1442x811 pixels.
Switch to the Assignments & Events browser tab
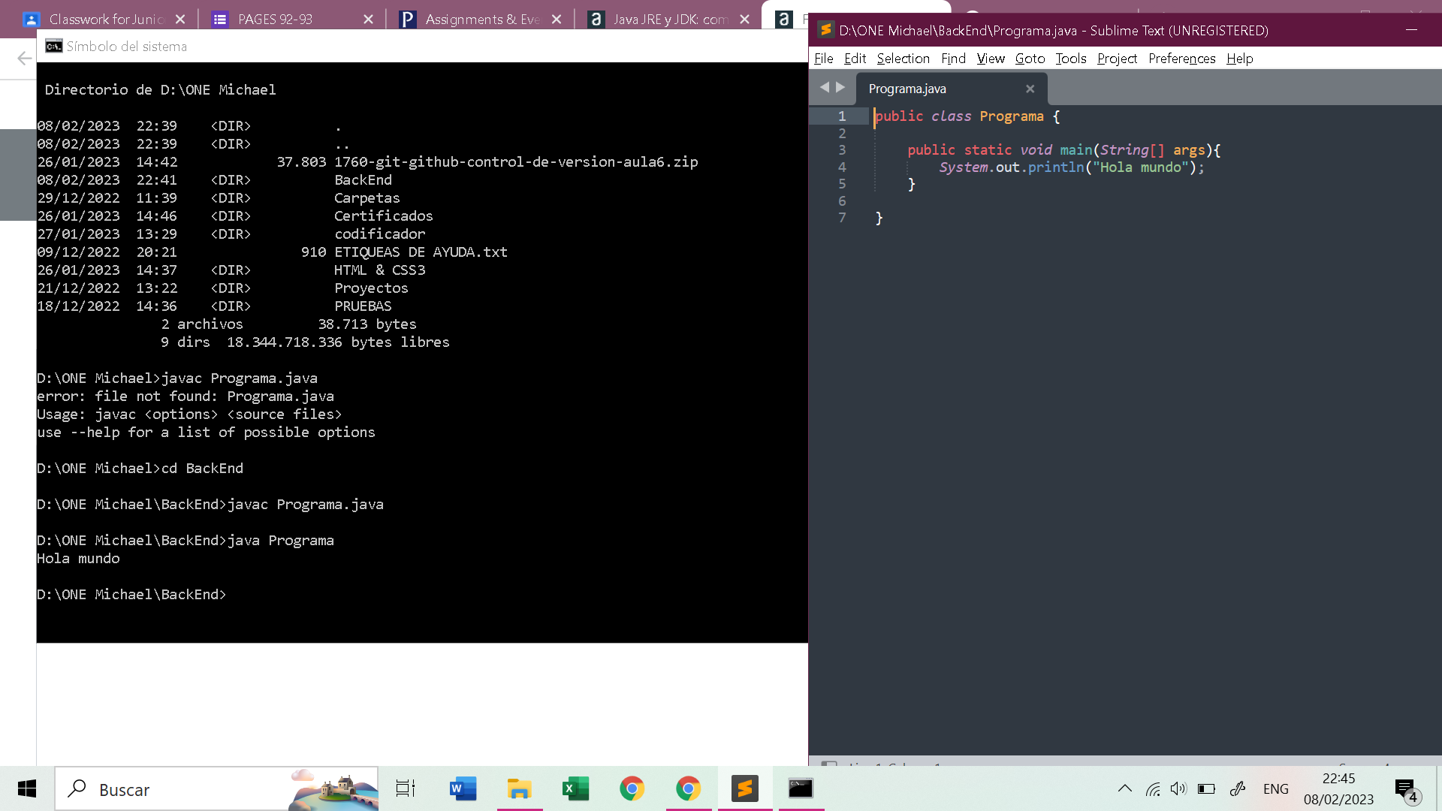coord(481,19)
